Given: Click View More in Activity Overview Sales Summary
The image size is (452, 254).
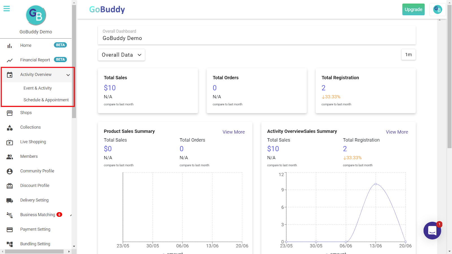Looking at the screenshot, I should (x=397, y=132).
